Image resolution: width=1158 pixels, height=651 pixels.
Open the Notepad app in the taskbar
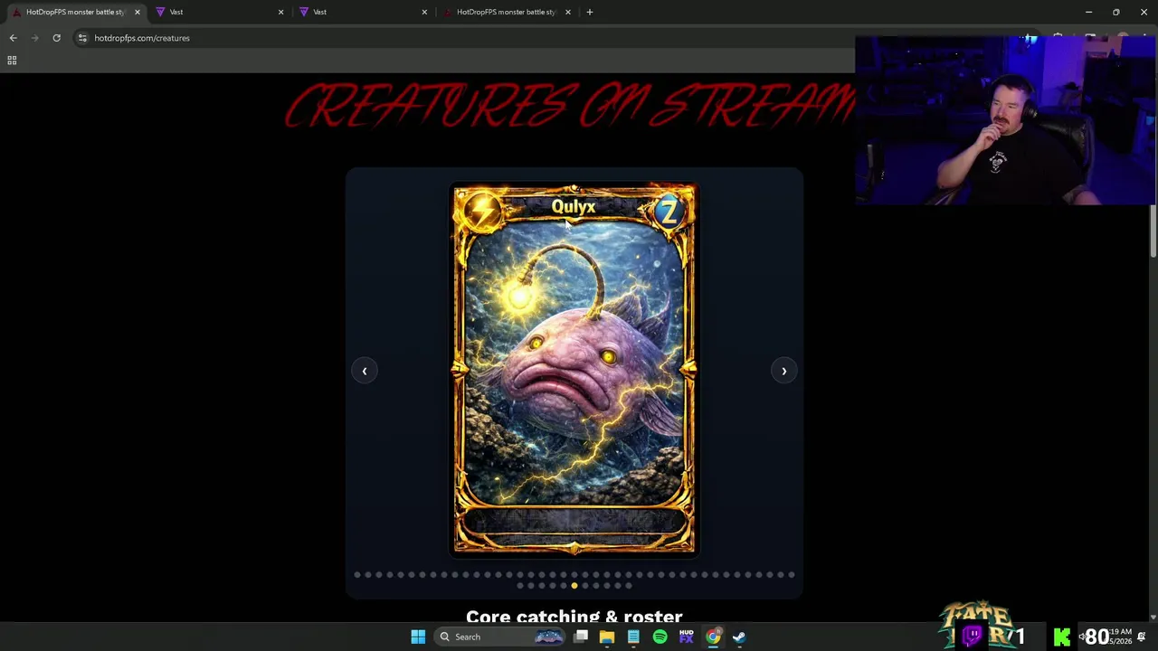click(x=633, y=637)
